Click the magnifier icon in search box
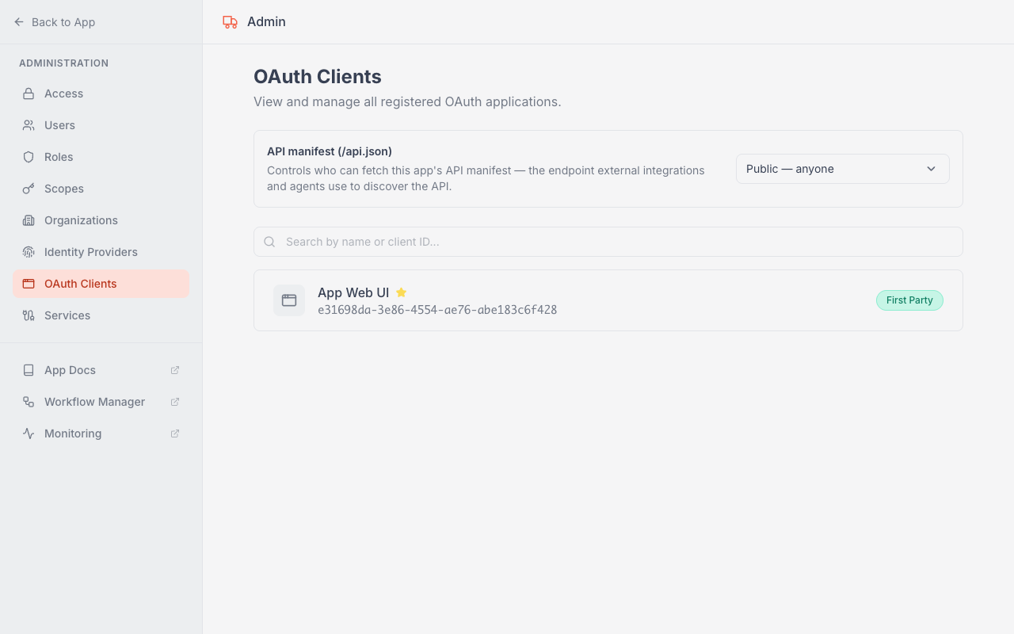Screen dimensions: 1014x634 pos(269,242)
